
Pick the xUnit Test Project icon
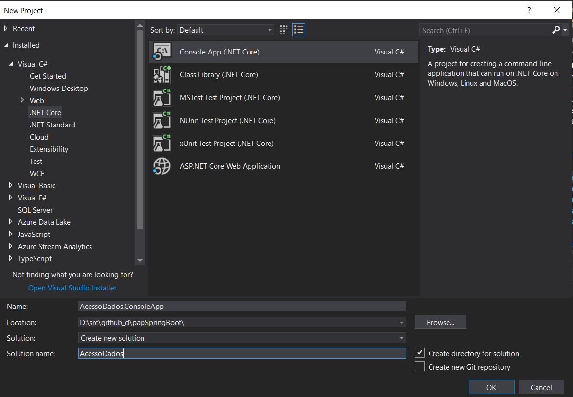click(x=162, y=144)
